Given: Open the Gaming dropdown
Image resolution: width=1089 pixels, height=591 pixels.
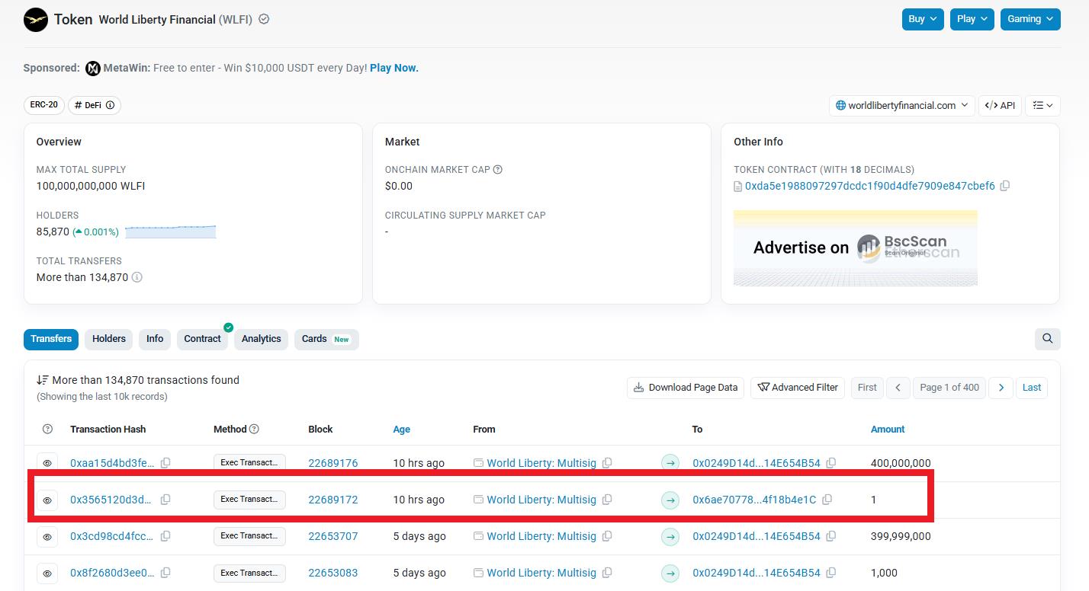Looking at the screenshot, I should 1030,19.
